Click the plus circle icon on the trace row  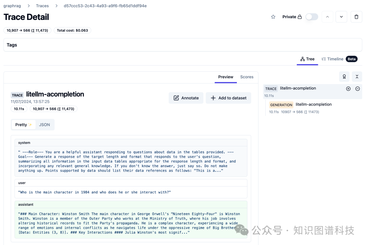[x=348, y=89]
